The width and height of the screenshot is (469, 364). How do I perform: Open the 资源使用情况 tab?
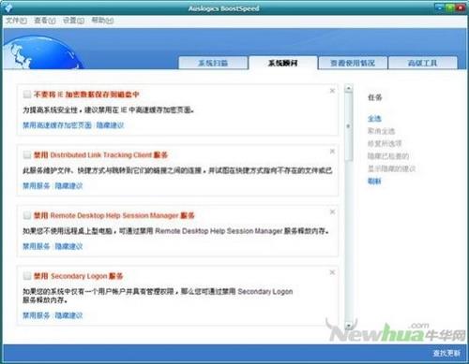353,63
